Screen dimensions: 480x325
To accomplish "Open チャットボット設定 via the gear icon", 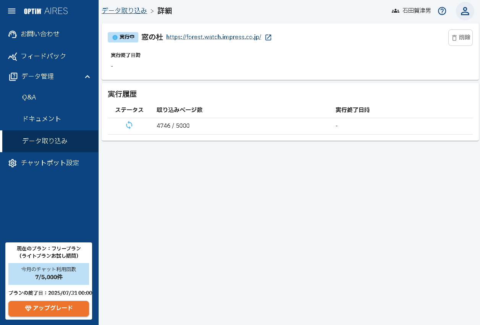I will click(12, 162).
